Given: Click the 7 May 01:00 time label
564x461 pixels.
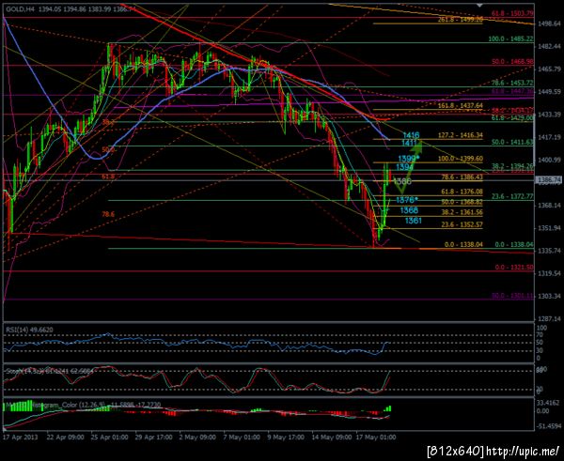Looking at the screenshot, I should tap(243, 438).
